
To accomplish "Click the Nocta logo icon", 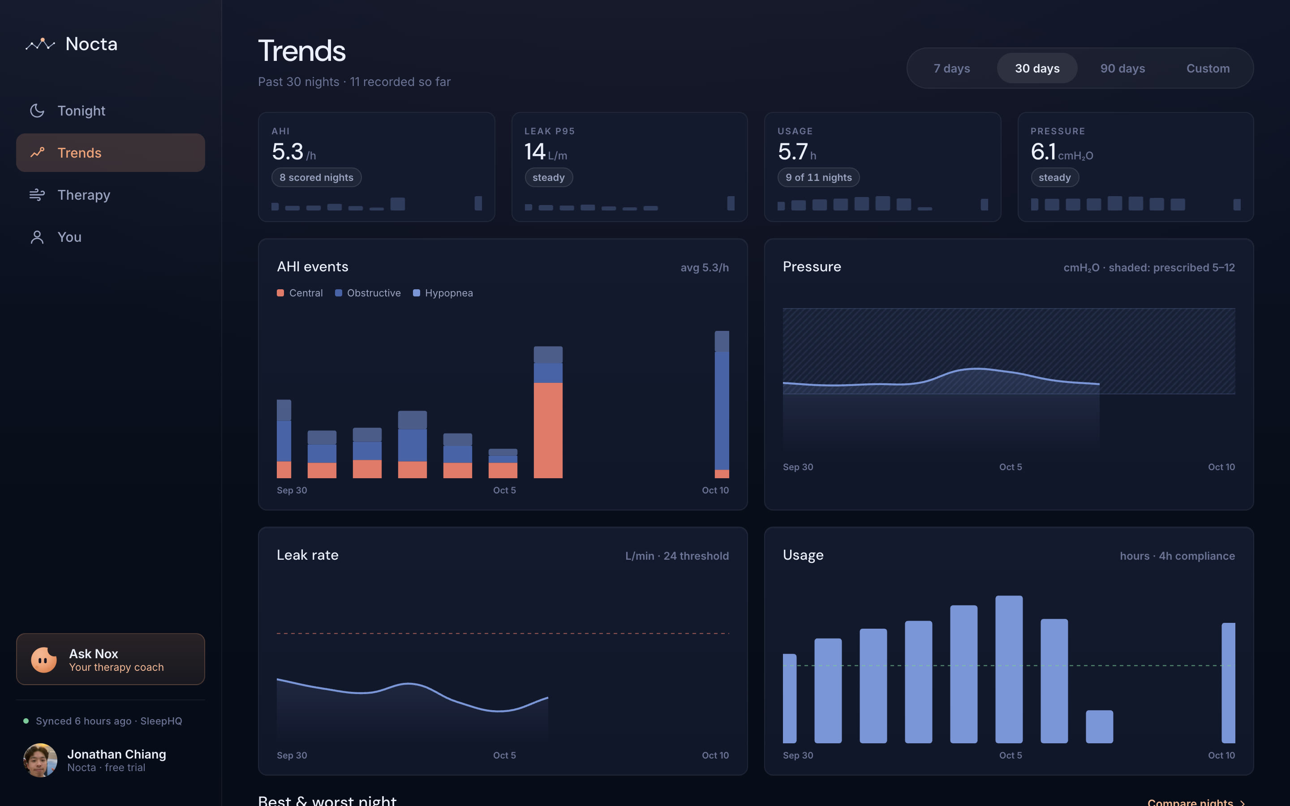I will pyautogui.click(x=40, y=44).
